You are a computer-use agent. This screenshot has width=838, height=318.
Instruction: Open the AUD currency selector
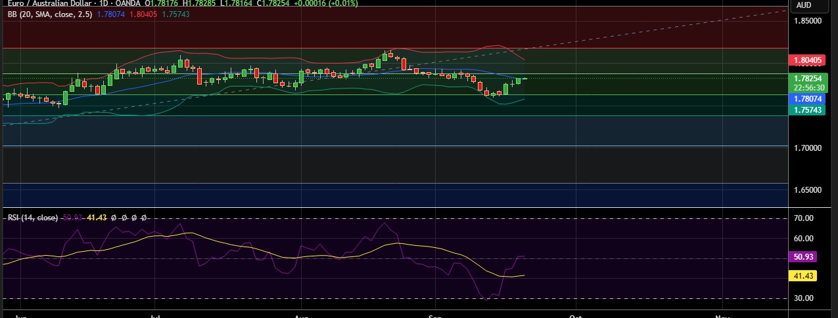pyautogui.click(x=803, y=5)
